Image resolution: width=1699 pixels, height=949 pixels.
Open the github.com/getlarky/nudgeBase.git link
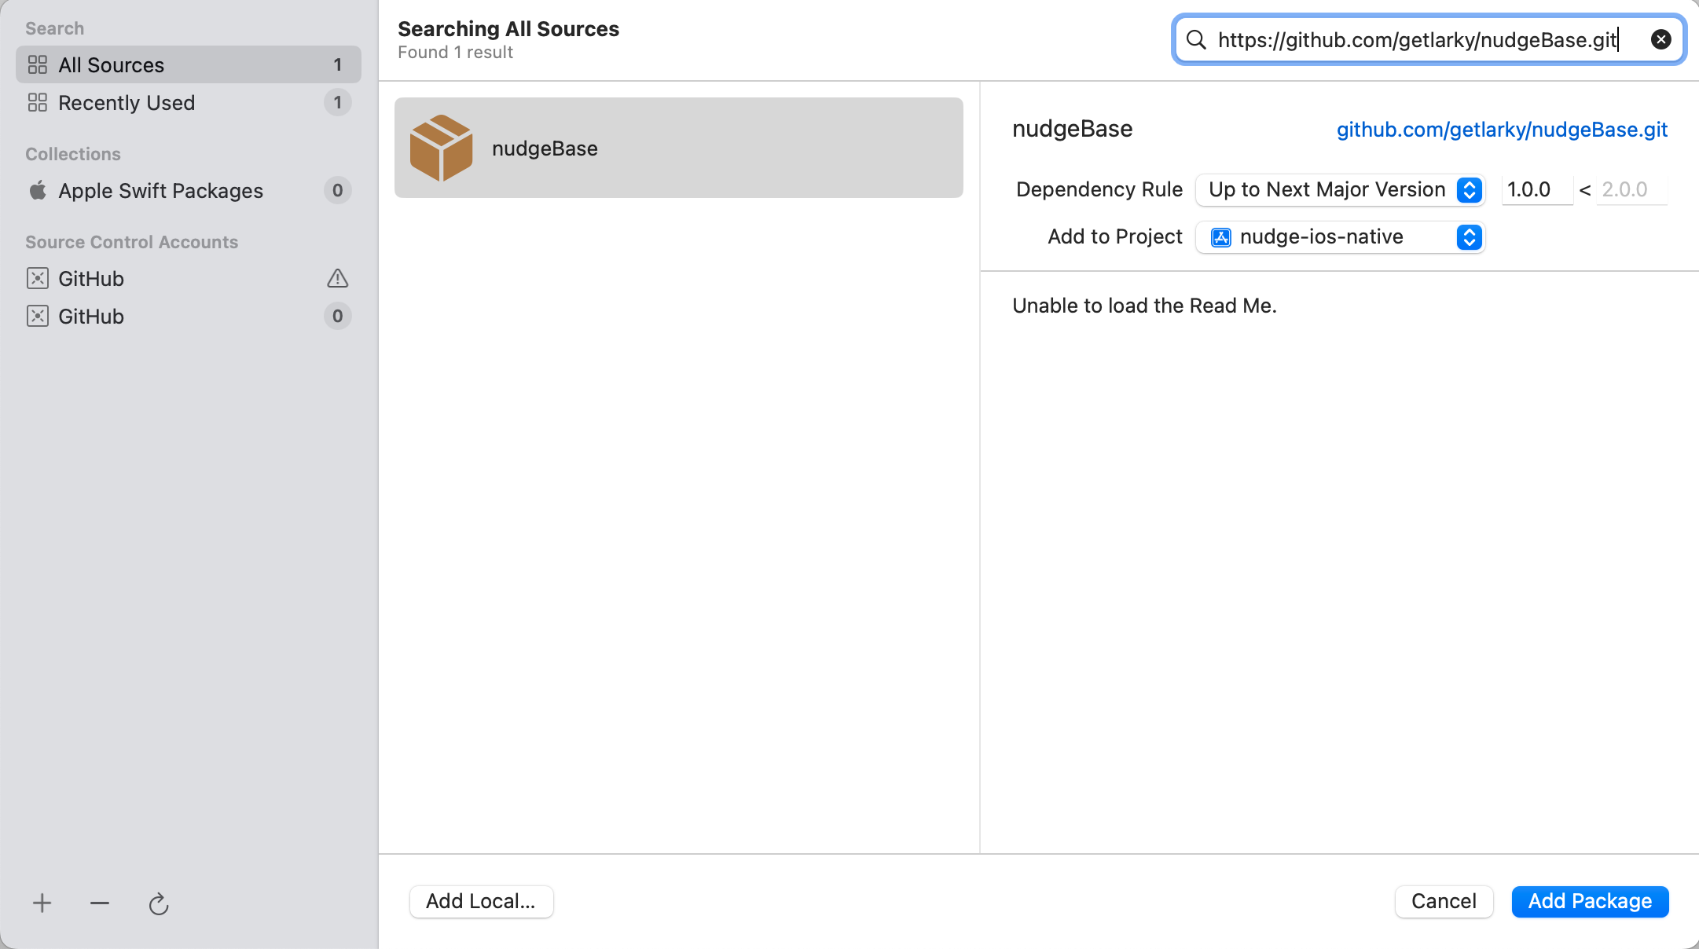1502,130
